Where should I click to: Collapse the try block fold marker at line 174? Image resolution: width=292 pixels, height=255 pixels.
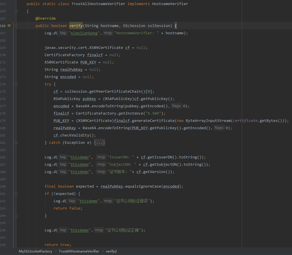[16, 84]
